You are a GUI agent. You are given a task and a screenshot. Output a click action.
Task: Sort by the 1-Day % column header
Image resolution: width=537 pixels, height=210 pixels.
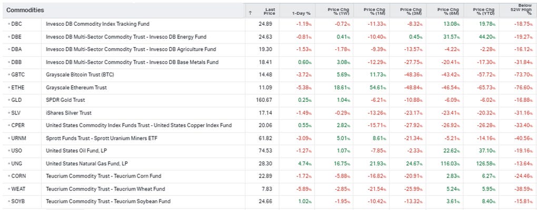301,12
